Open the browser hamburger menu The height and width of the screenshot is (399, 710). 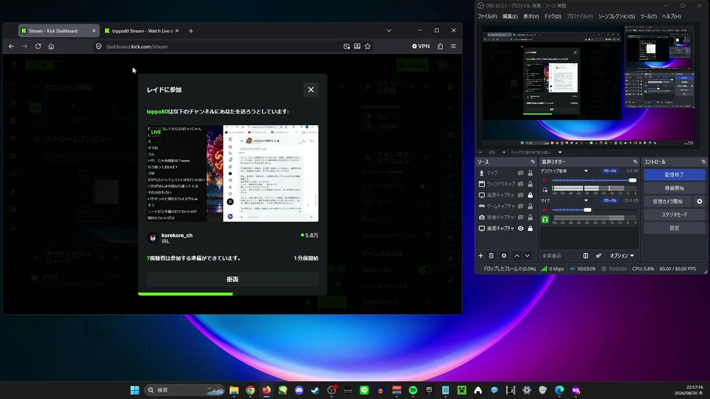coord(453,47)
